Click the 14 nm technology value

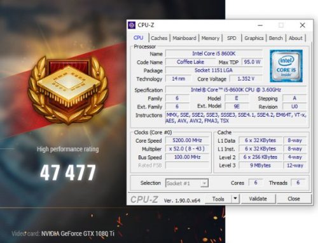pyautogui.click(x=178, y=79)
